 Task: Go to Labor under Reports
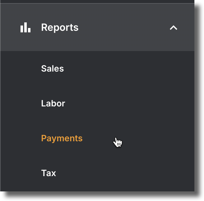(53, 103)
